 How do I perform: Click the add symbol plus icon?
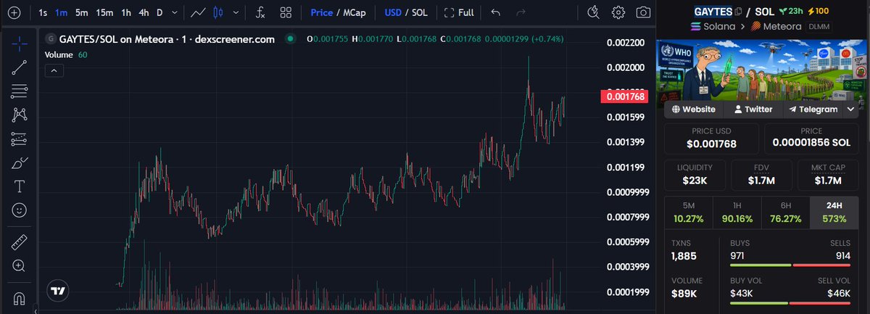(14, 12)
